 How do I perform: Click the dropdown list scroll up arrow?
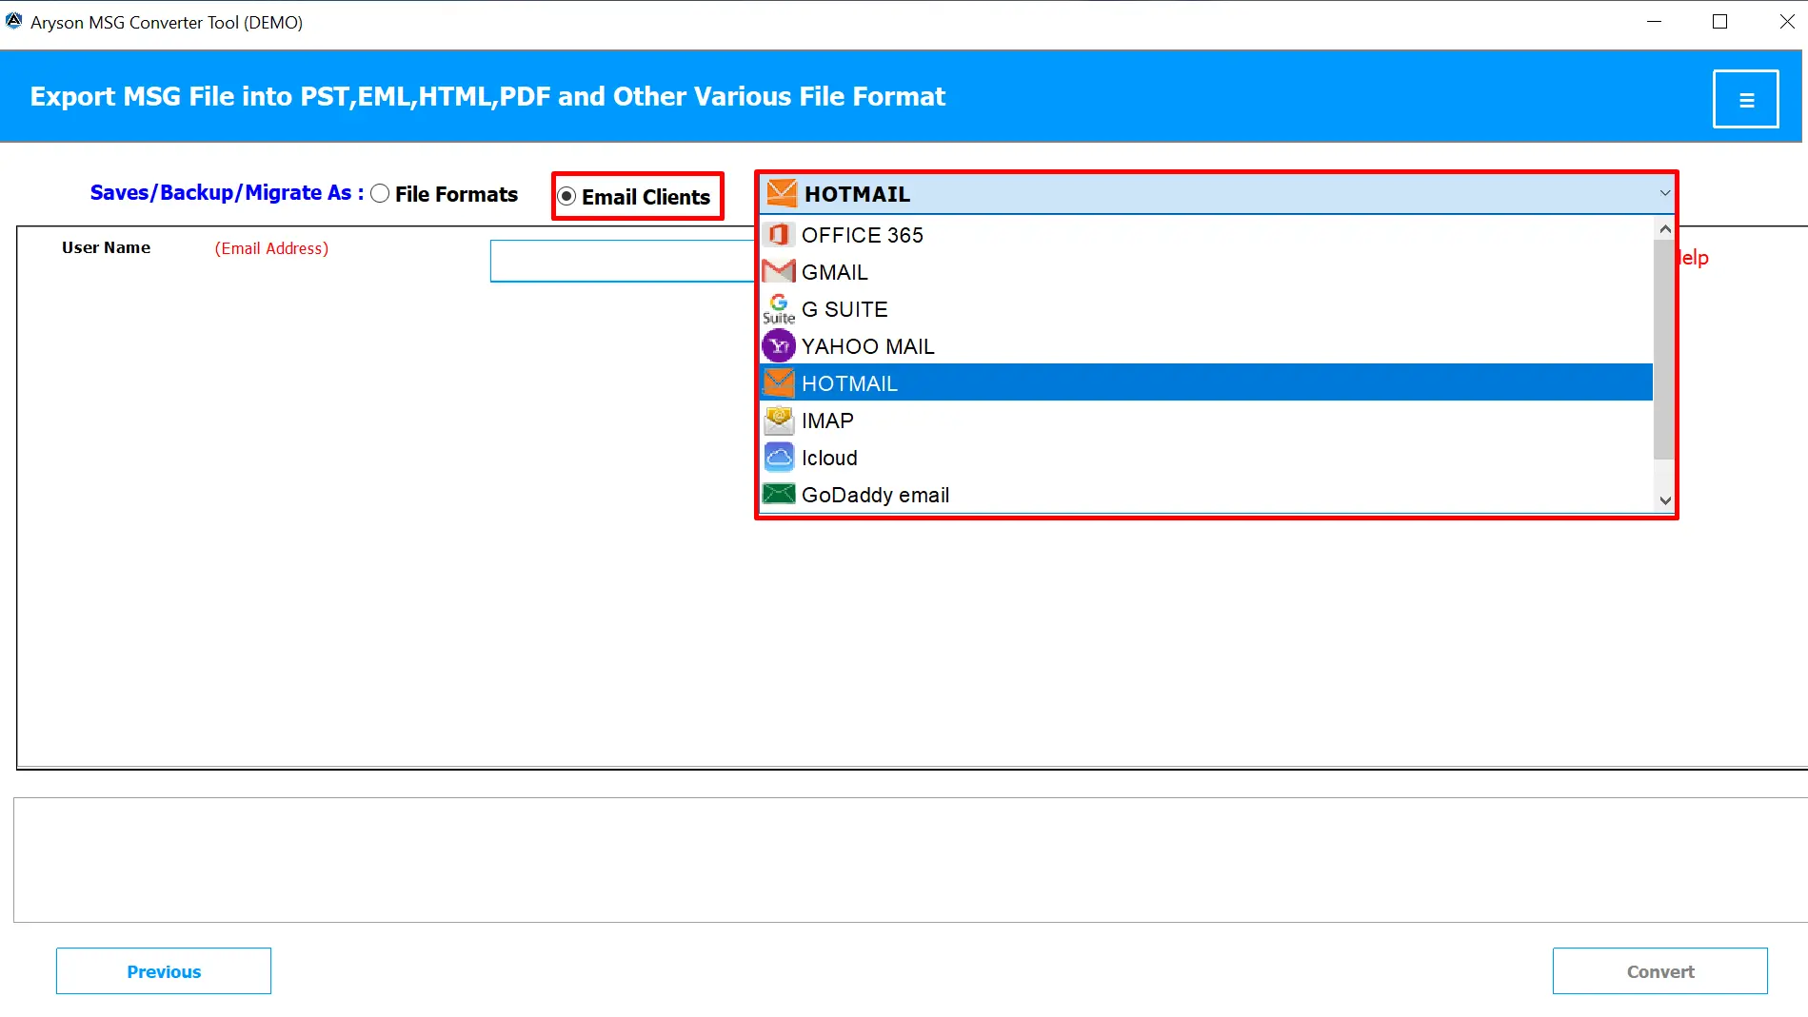[x=1664, y=228]
